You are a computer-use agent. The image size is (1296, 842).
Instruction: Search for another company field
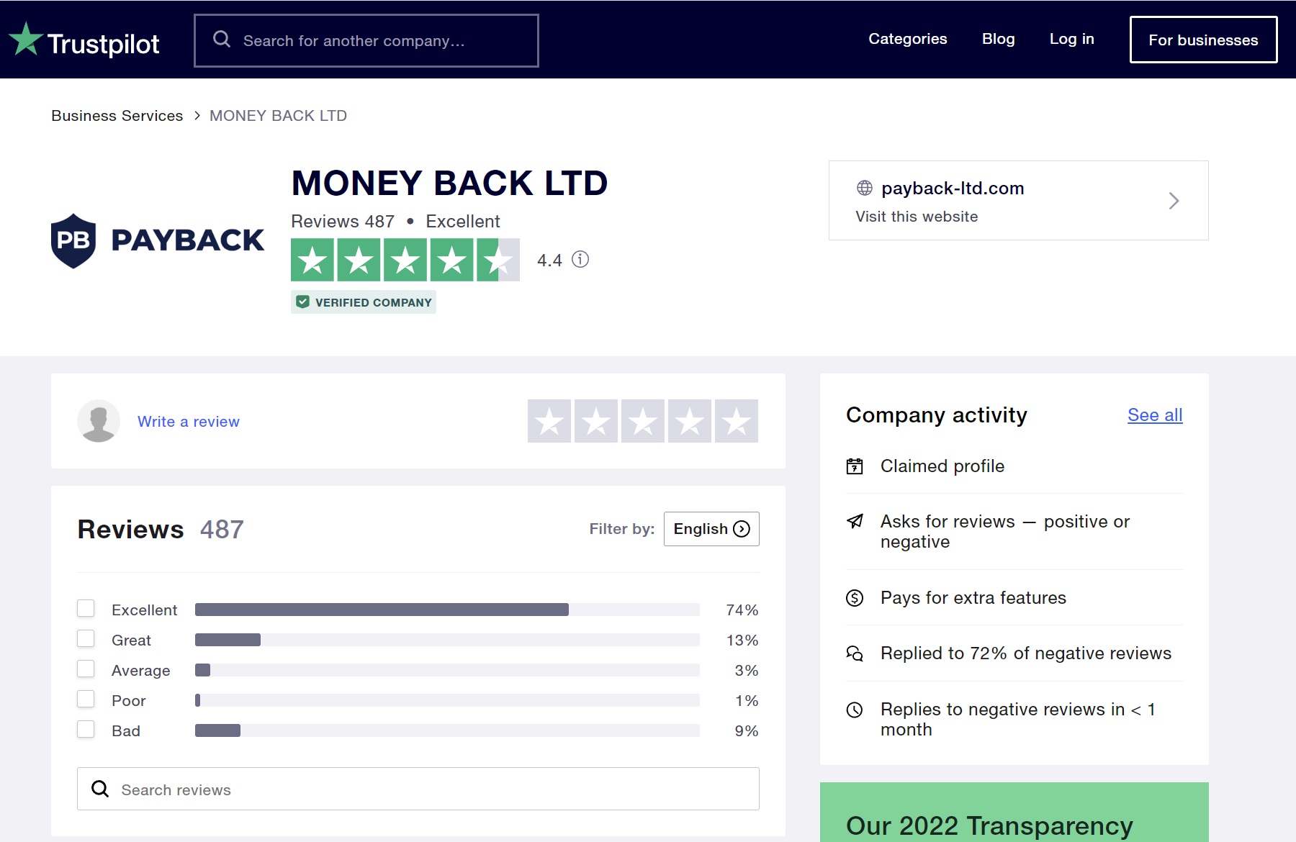point(366,40)
